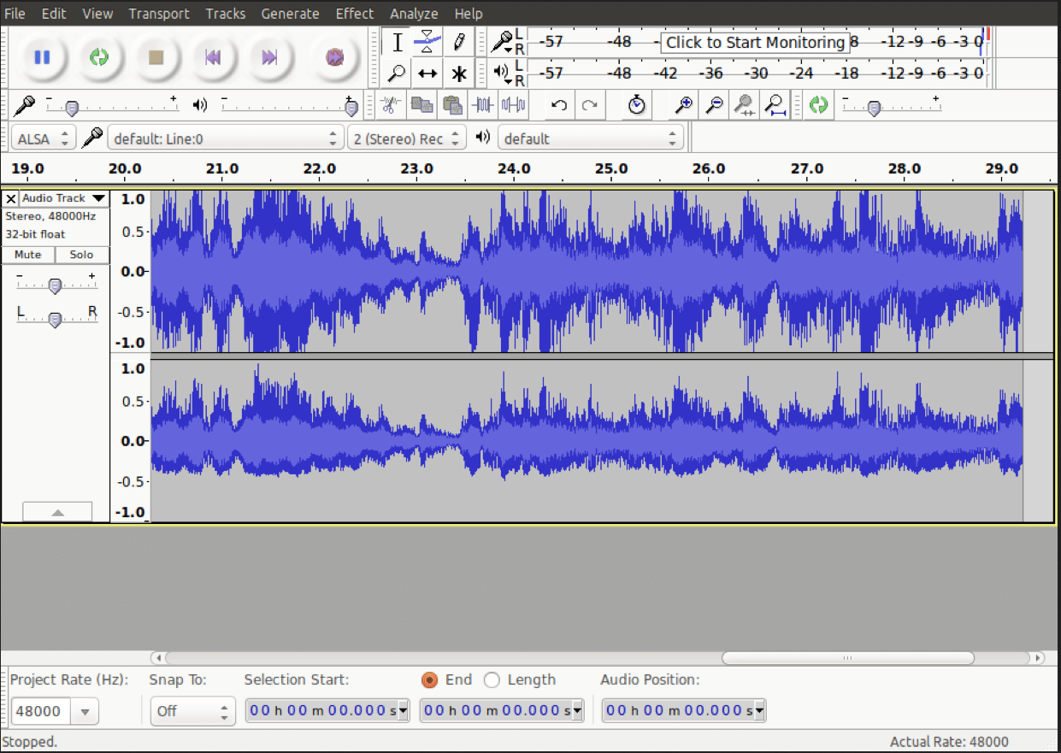Viewport: 1061px width, 753px height.
Task: Click the green Play loop button
Action: point(99,57)
